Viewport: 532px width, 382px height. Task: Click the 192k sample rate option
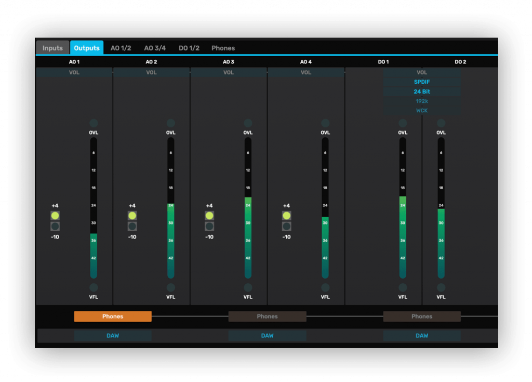[421, 101]
